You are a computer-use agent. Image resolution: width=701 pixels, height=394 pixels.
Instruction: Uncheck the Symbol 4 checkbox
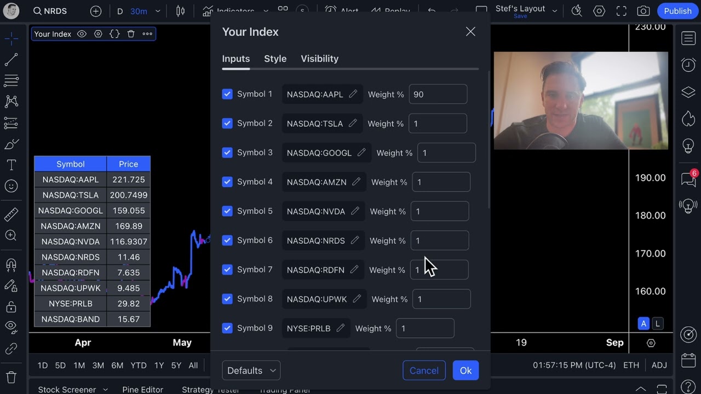coord(227,182)
